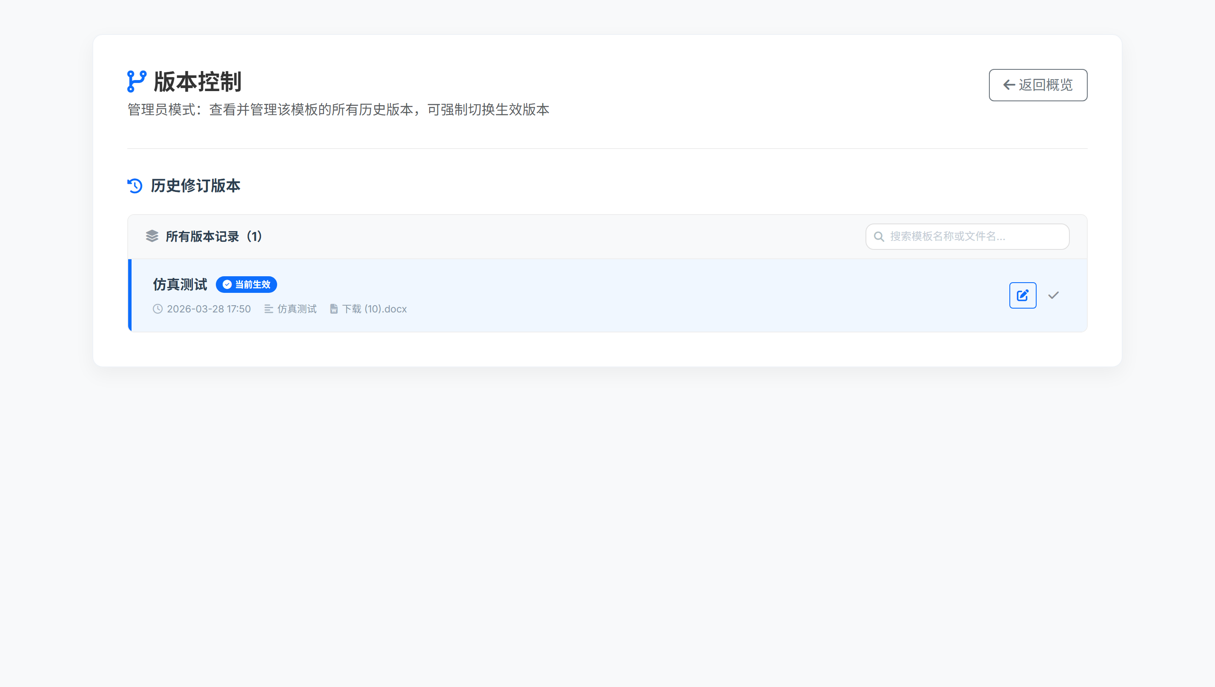This screenshot has height=687, width=1215.
Task: Click the clock icon beside 2026-03-28 17:50
Action: point(158,309)
